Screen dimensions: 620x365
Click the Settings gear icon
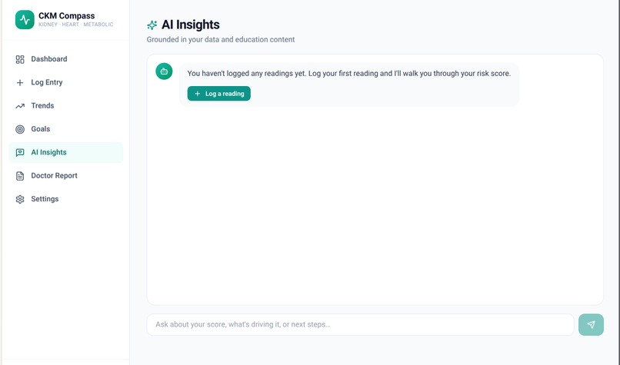[20, 199]
